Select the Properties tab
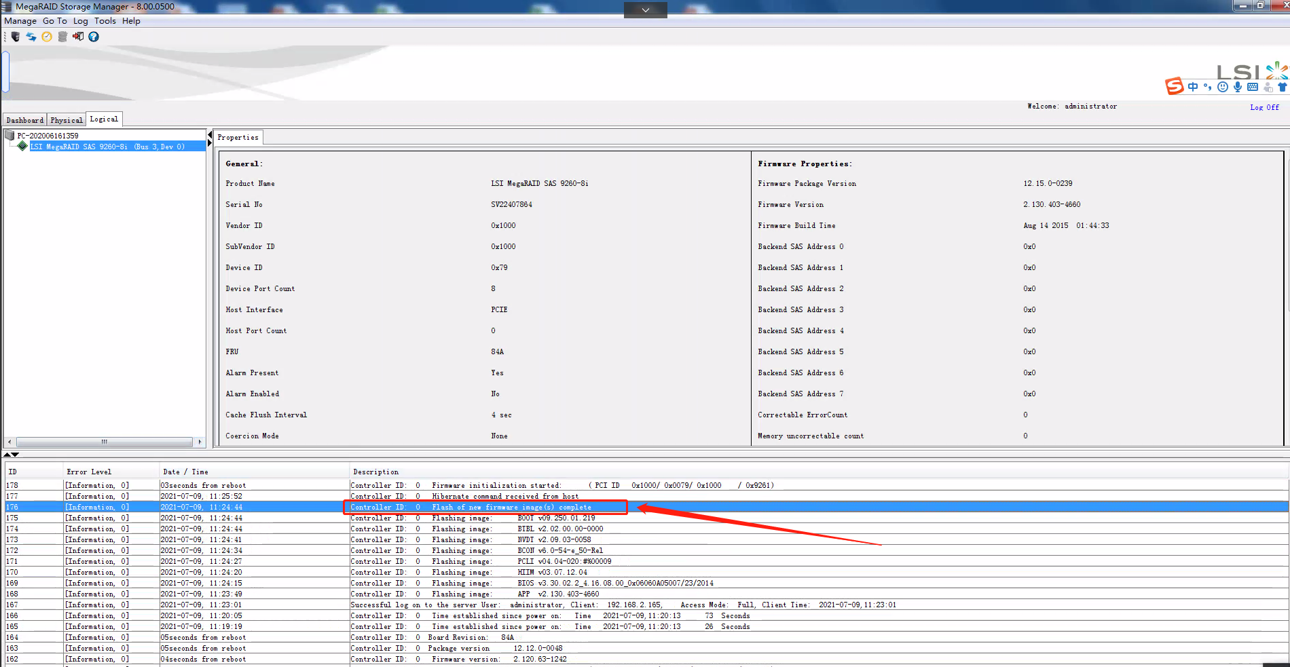This screenshot has height=667, width=1290. pos(238,137)
